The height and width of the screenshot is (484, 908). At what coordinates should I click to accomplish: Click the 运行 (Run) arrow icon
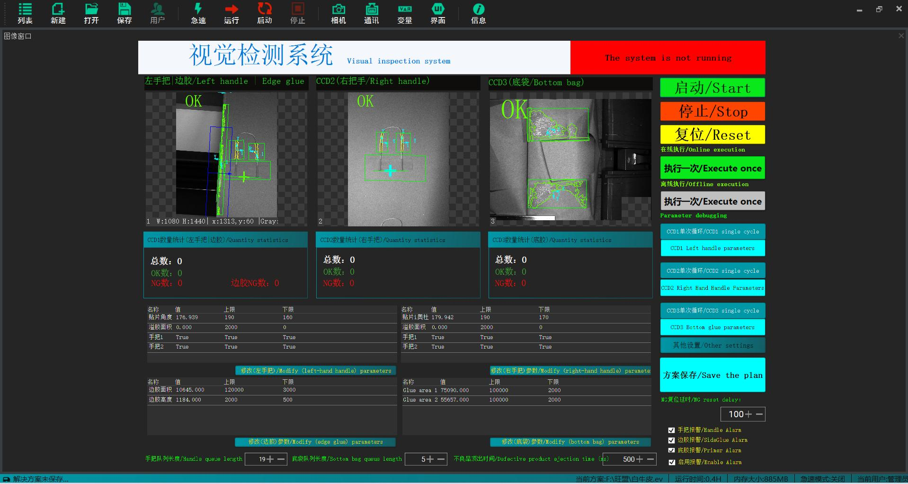[231, 13]
